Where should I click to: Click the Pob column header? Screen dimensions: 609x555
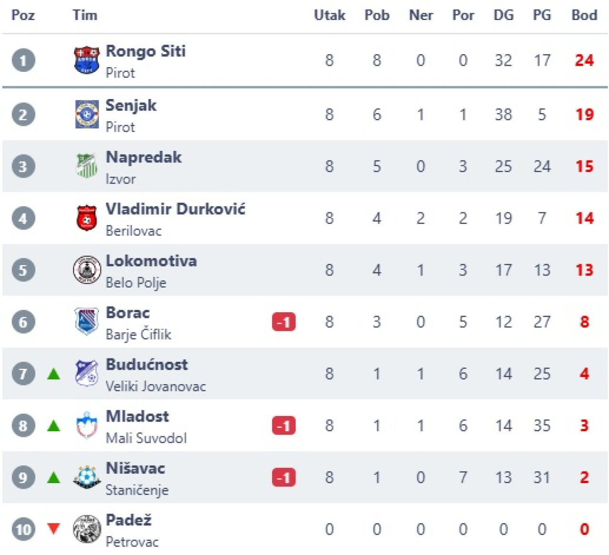377,15
